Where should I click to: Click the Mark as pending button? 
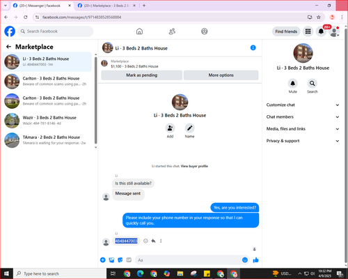[x=142, y=75]
